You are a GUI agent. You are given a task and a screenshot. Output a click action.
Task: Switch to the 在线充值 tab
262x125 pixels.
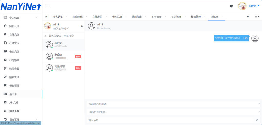(x=78, y=17)
